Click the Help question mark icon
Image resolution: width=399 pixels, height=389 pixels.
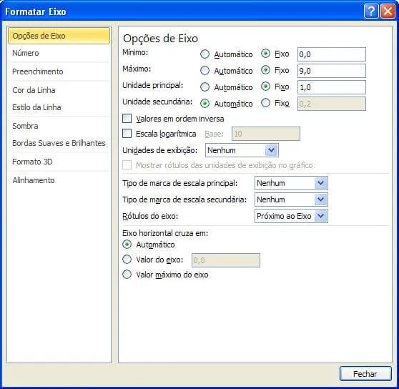point(371,11)
